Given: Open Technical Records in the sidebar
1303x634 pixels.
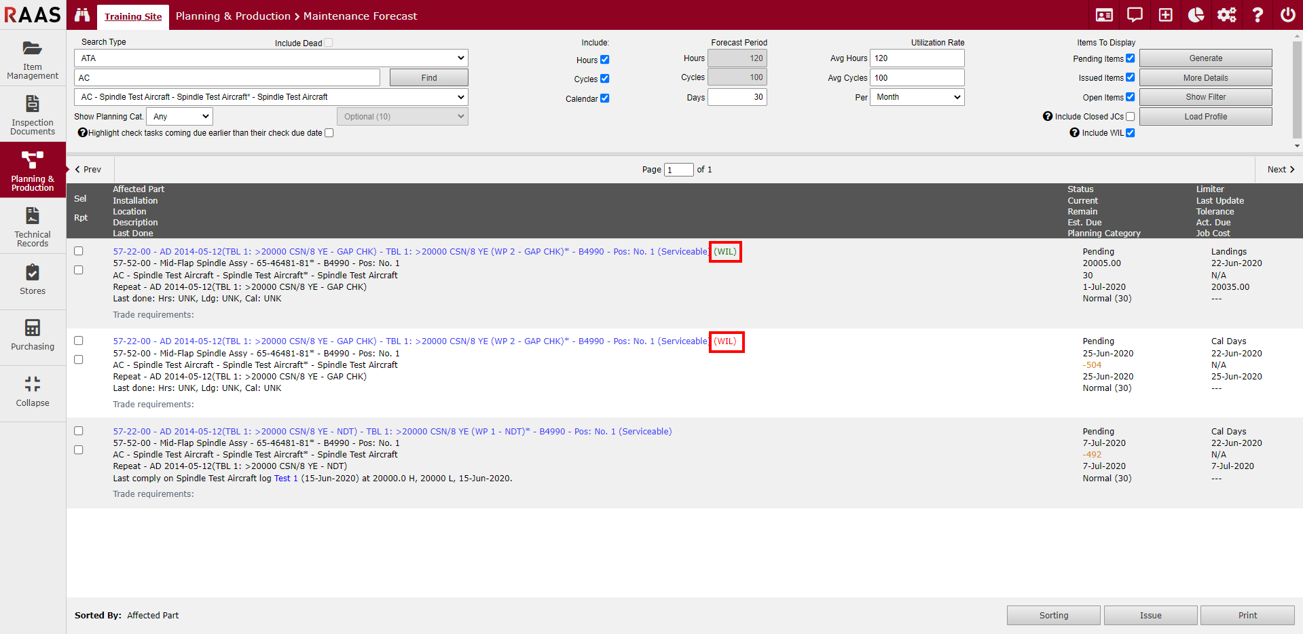Looking at the screenshot, I should (33, 225).
